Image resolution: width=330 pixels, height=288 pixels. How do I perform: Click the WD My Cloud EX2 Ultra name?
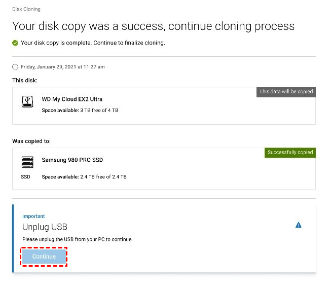(72, 99)
